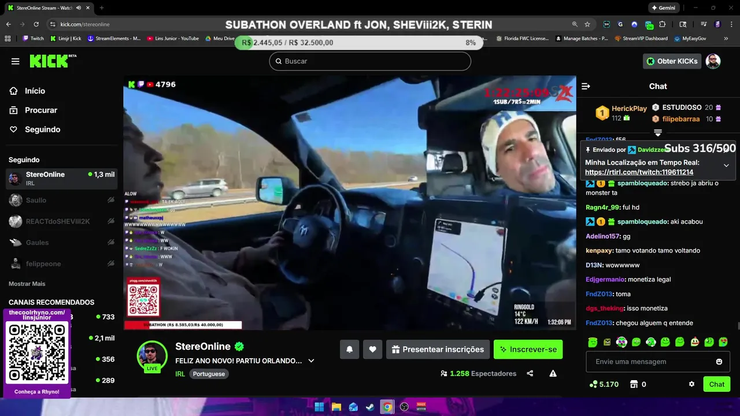
Task: Click the Adelino157 chat username
Action: coord(602,236)
